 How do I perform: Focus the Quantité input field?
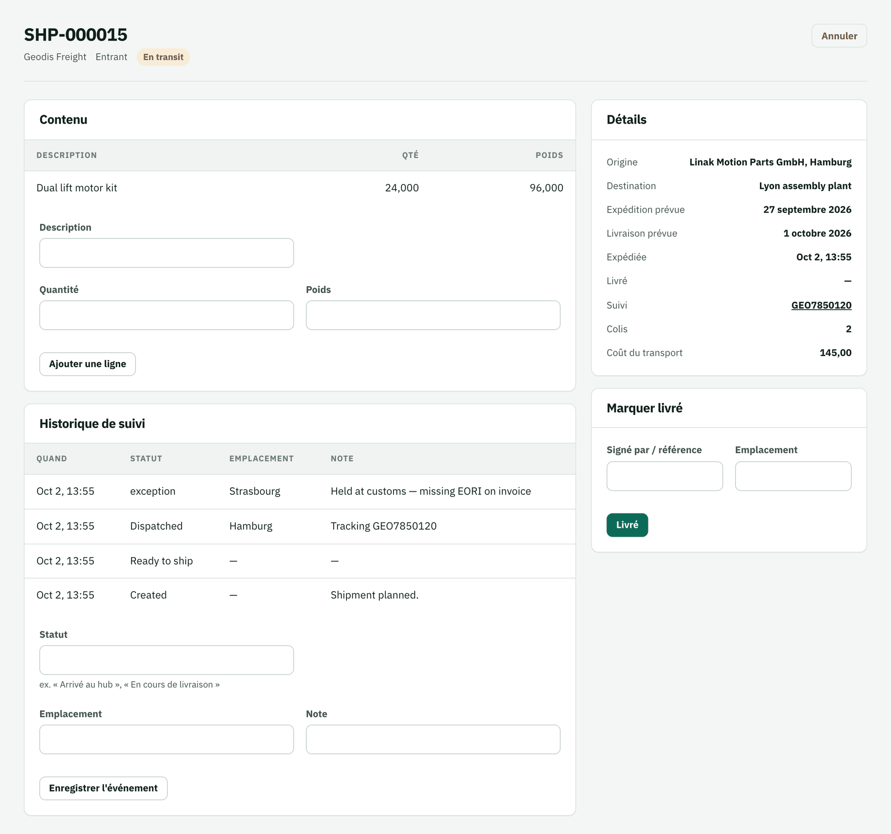(x=166, y=315)
